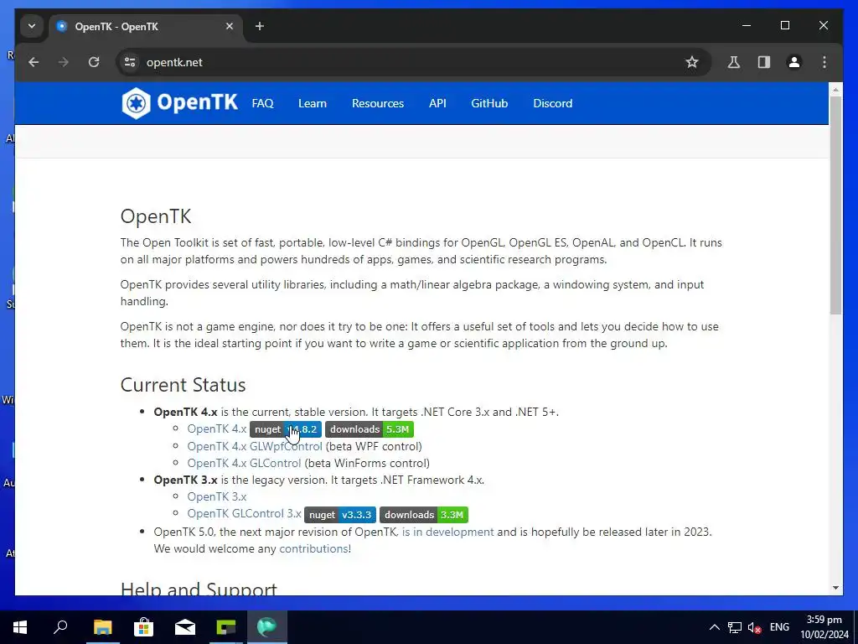Open Chrome Labs flask icon
Viewport: 858px width, 644px height.
click(x=734, y=62)
